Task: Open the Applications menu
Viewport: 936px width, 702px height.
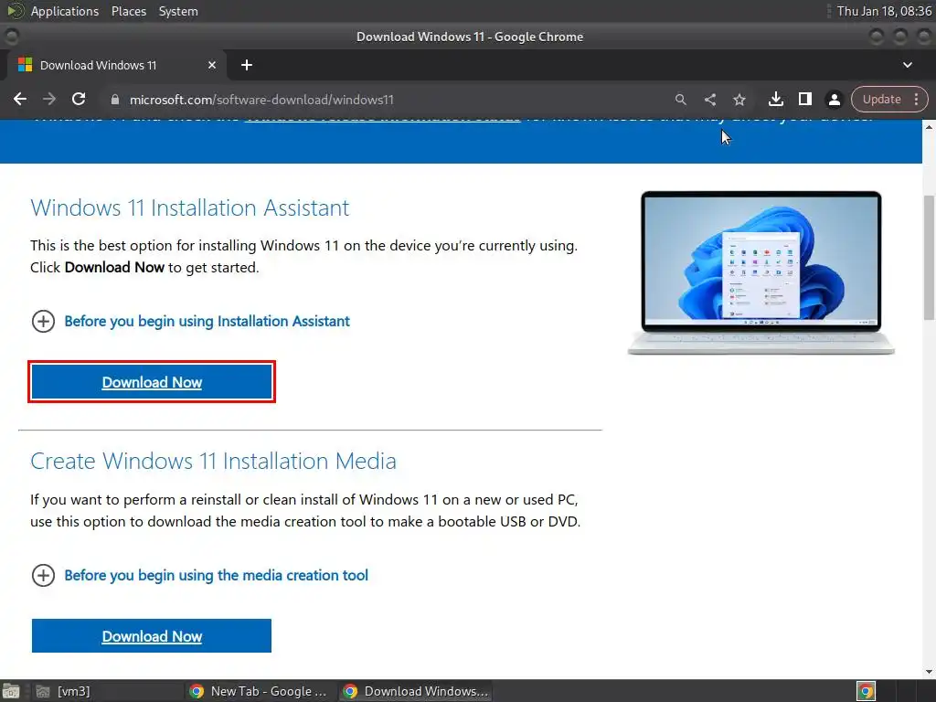Action: [x=65, y=11]
